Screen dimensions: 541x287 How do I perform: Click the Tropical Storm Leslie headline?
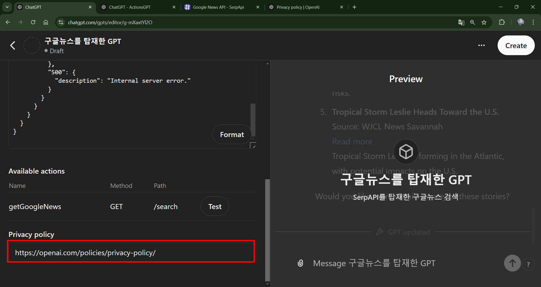tap(415, 112)
